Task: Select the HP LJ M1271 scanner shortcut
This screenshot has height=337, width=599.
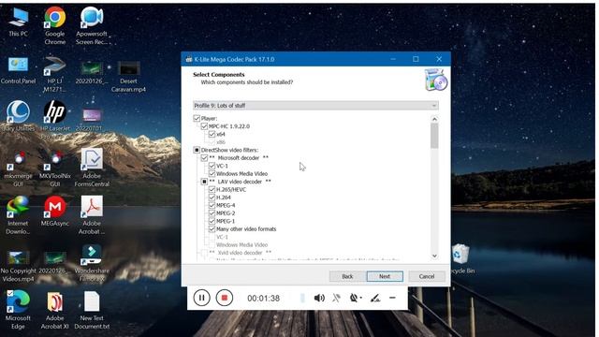Action: (54, 75)
